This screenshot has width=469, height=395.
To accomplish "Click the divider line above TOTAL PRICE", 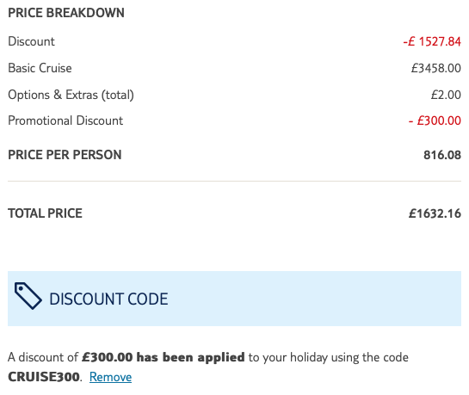I will click(x=234, y=181).
